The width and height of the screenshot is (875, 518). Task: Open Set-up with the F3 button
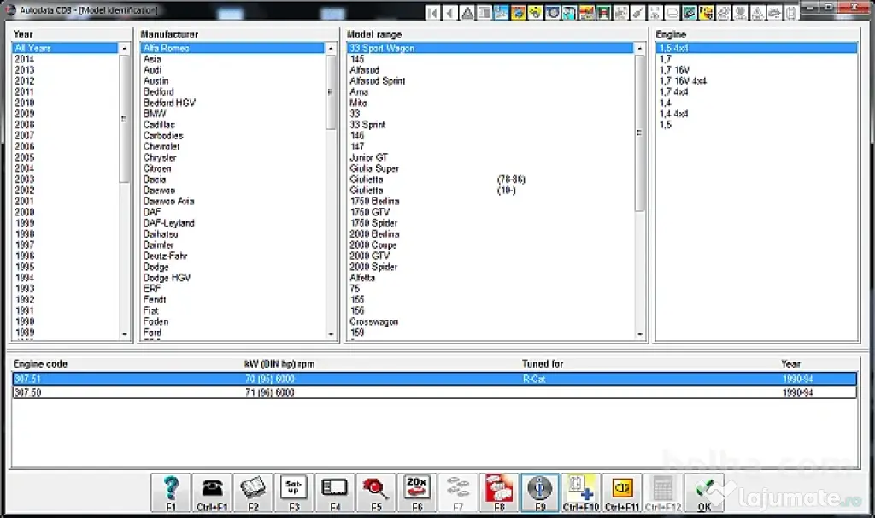tap(294, 493)
